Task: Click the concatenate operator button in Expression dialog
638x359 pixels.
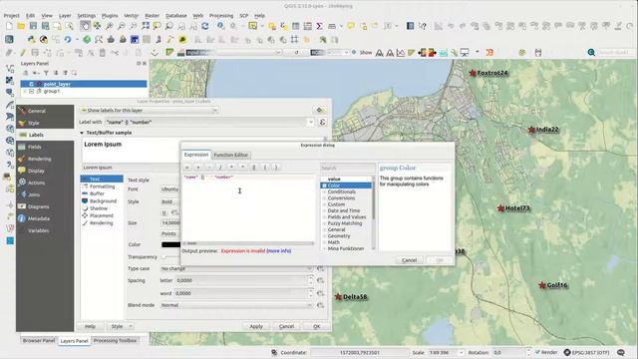Action: [x=254, y=168]
